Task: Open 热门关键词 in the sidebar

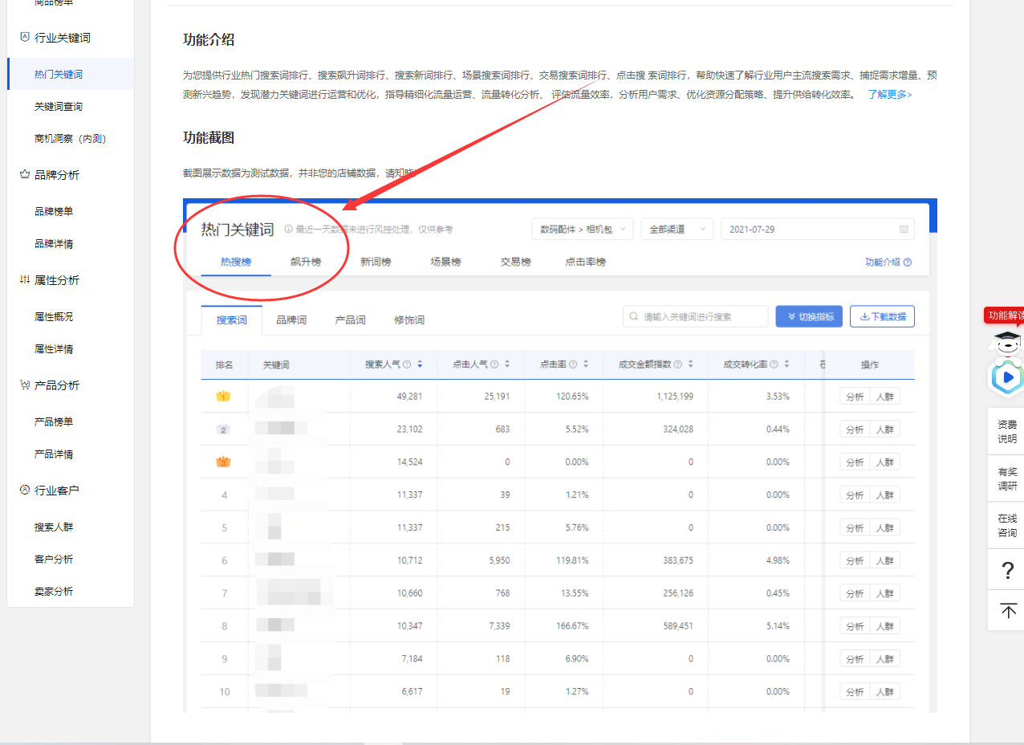Action: 59,74
